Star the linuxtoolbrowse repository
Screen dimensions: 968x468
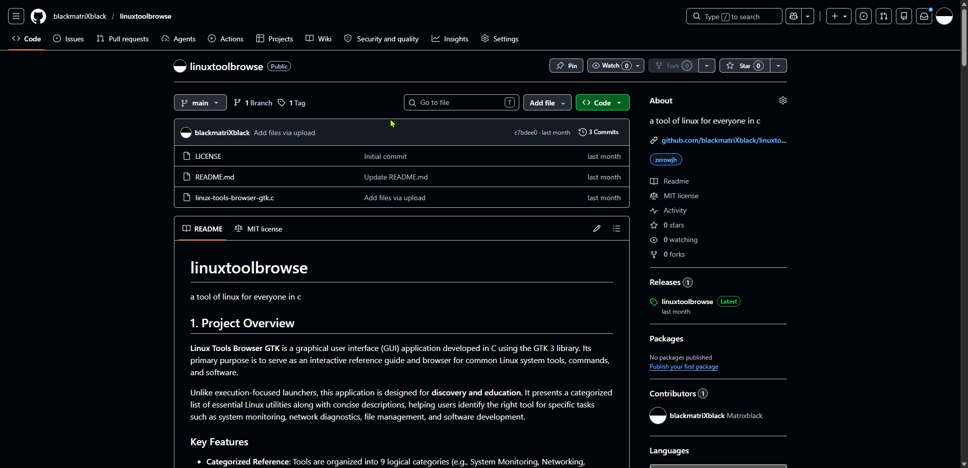745,66
